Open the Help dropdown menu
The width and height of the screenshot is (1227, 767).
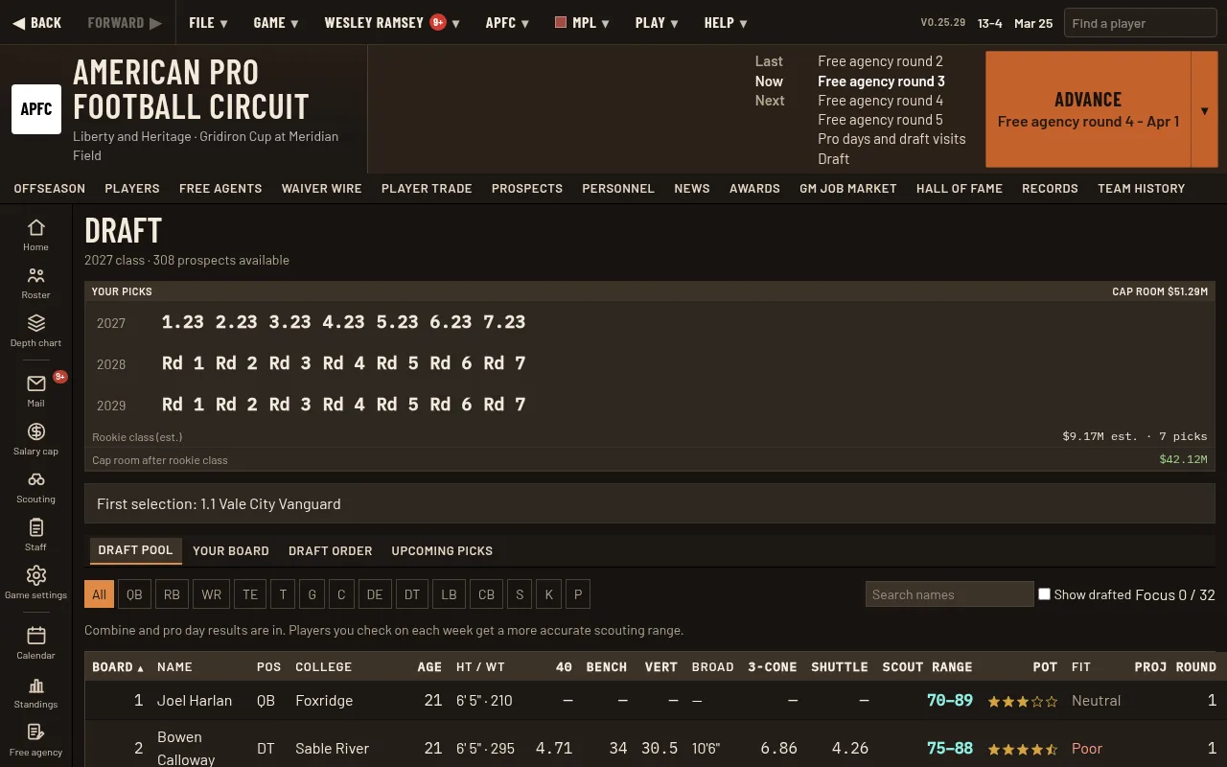pos(726,22)
